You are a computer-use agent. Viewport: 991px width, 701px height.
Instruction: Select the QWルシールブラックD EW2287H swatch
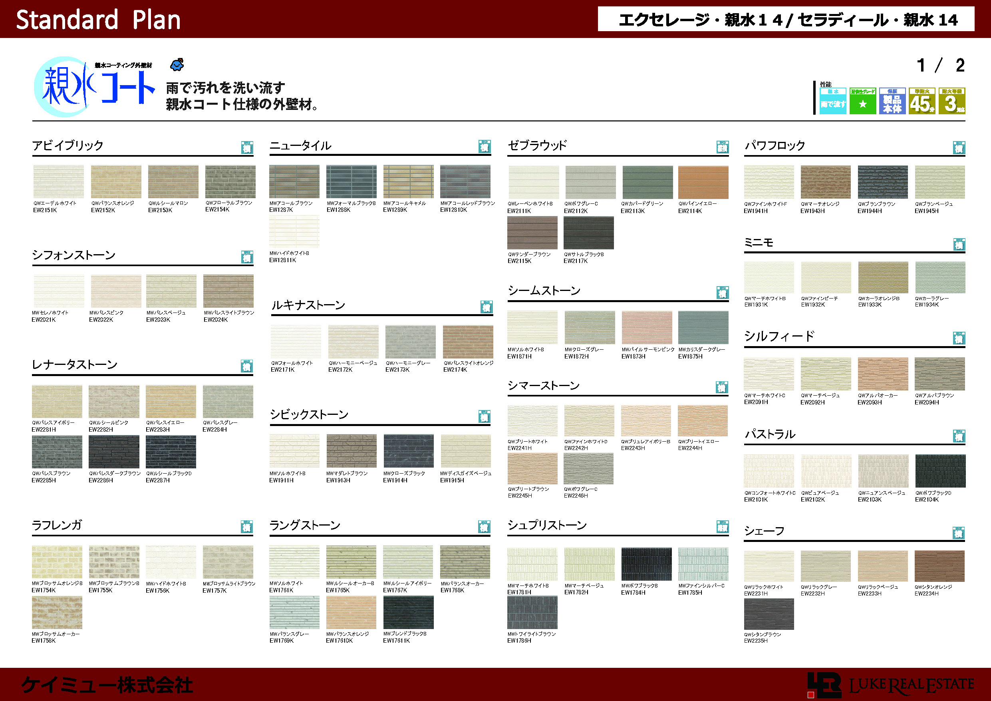coord(171,452)
